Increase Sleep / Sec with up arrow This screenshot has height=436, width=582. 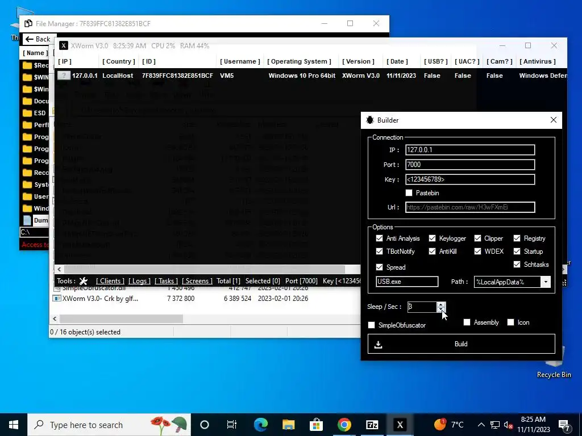coord(440,304)
